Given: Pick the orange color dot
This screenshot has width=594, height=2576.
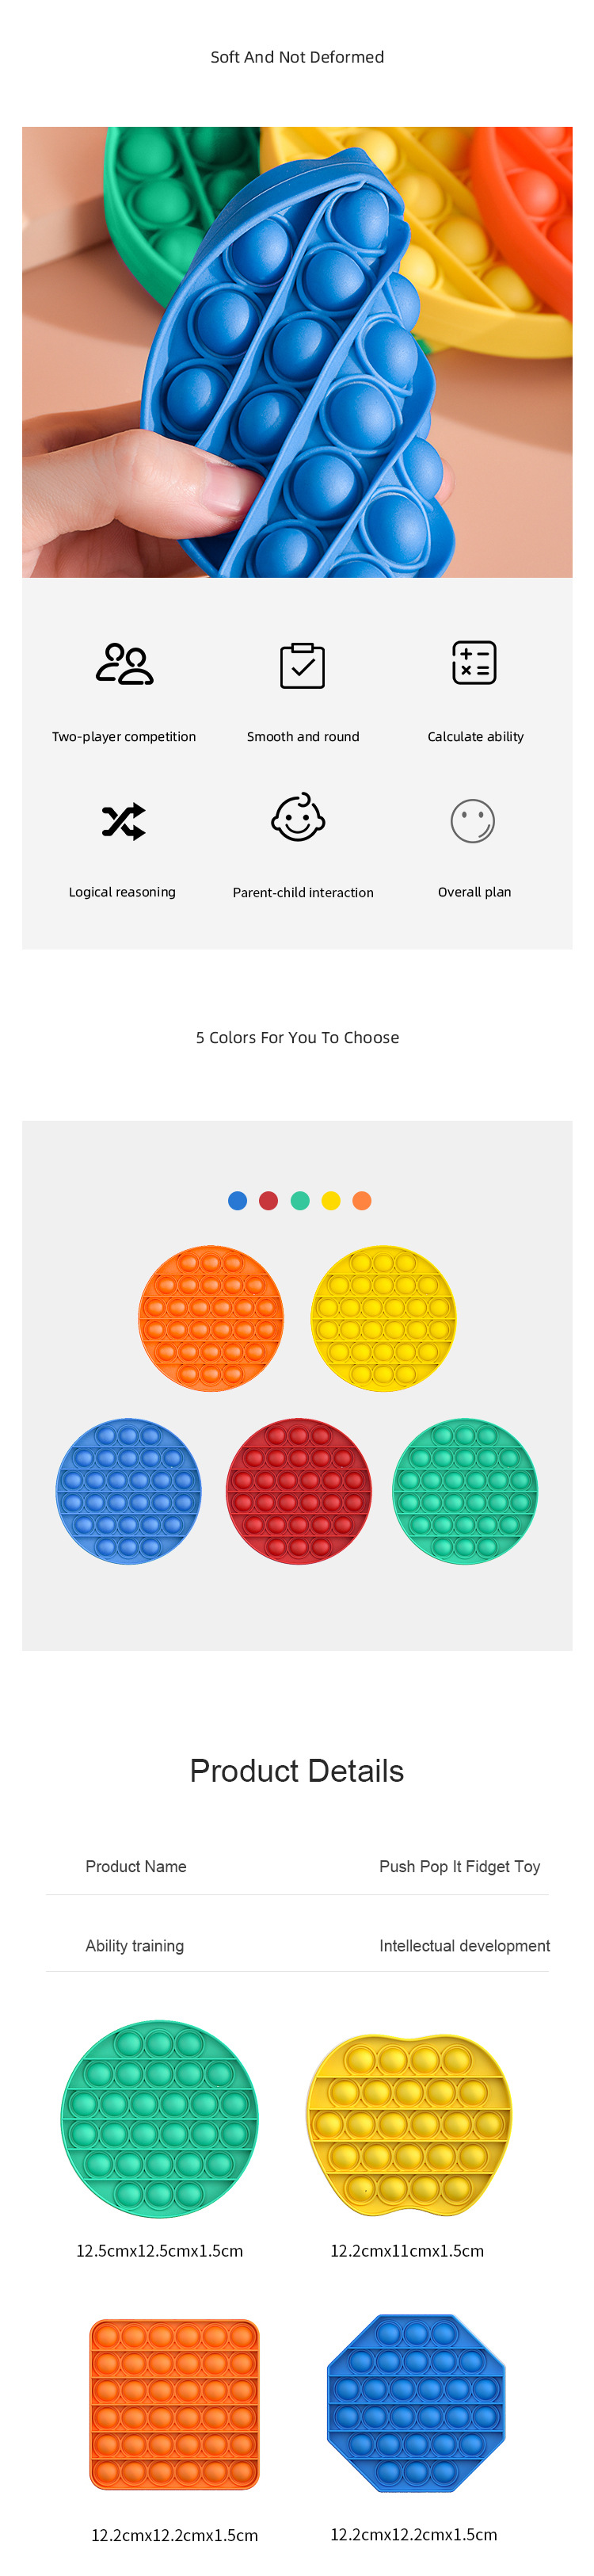Looking at the screenshot, I should click(x=362, y=1200).
